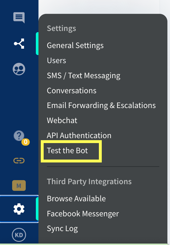The width and height of the screenshot is (170, 245).
Task: Open the conversations chat bubble icon
Action: coord(19,17)
